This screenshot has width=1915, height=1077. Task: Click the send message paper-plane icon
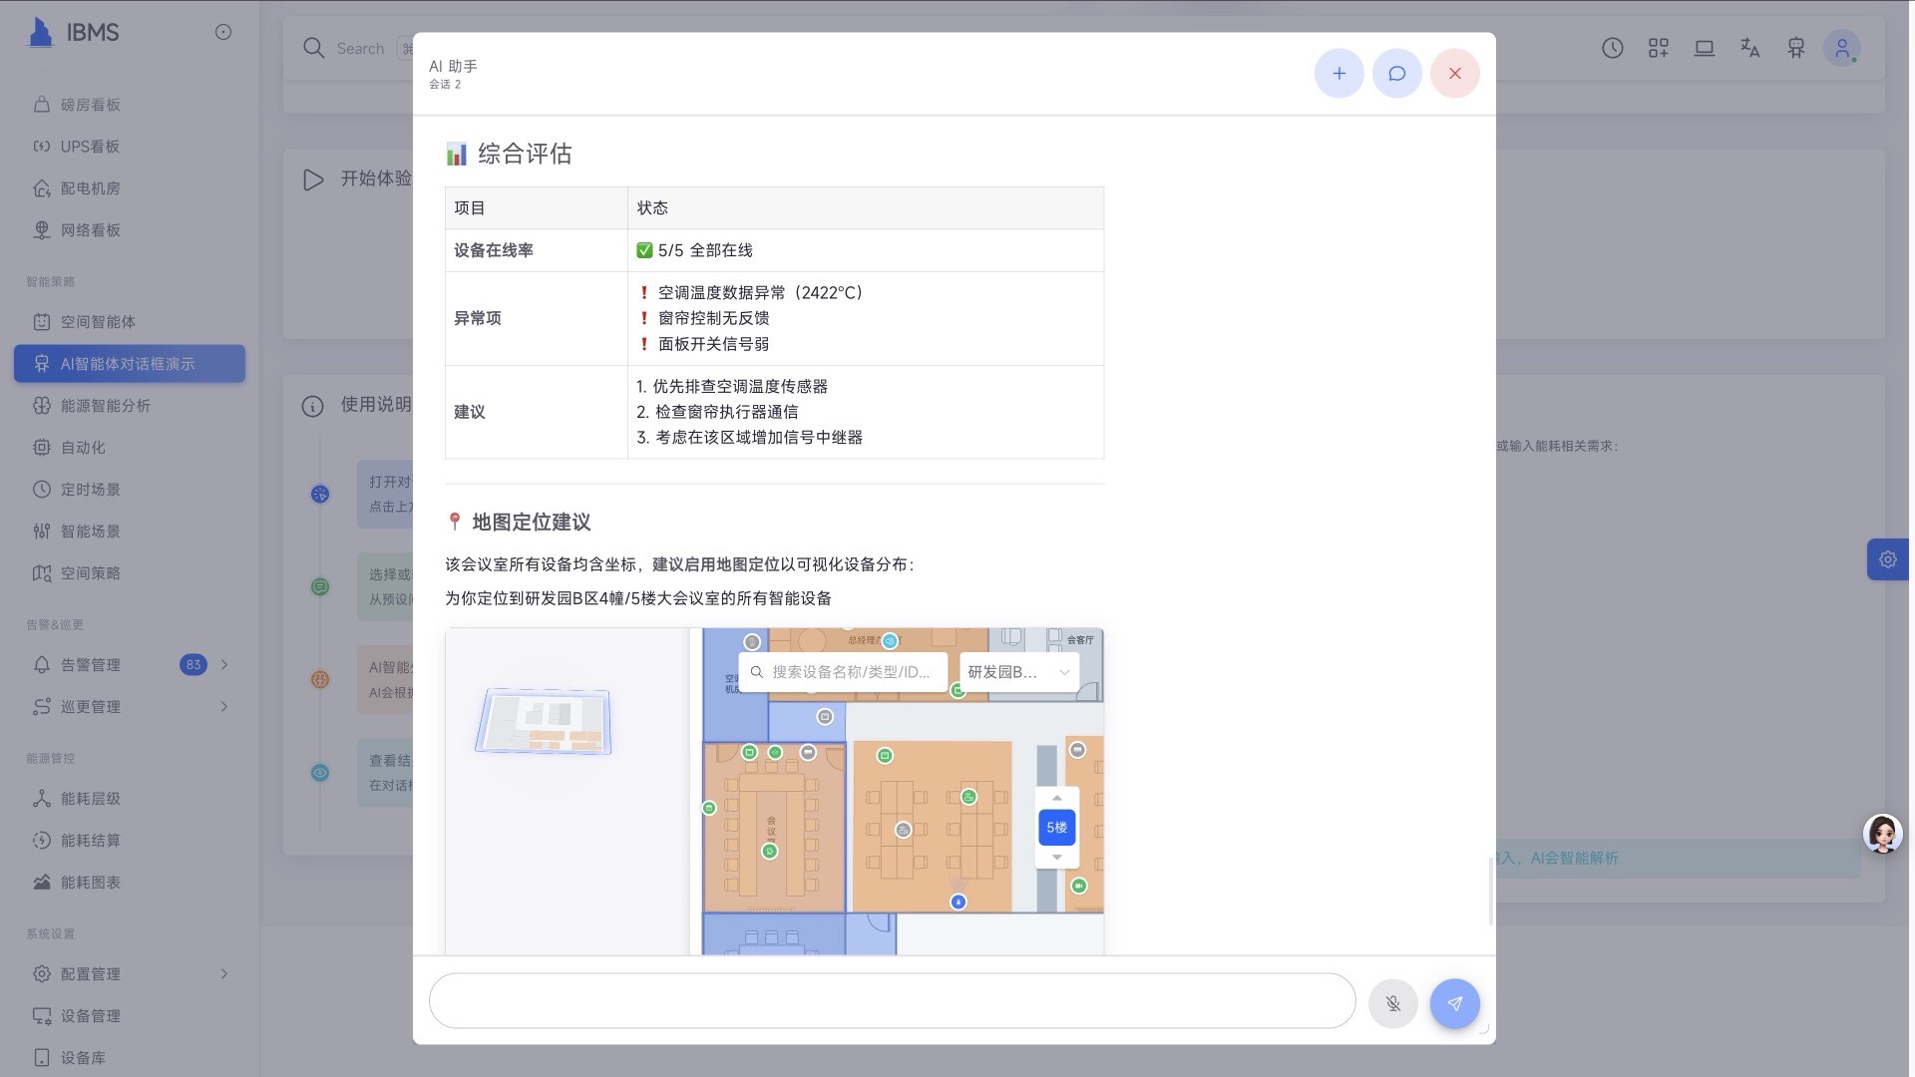[1454, 1003]
